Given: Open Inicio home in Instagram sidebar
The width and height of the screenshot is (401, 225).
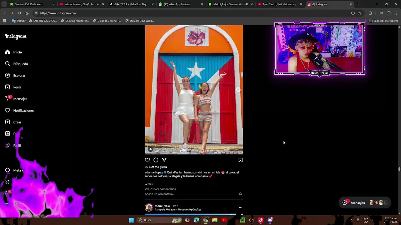Looking at the screenshot, I should pyautogui.click(x=14, y=52).
